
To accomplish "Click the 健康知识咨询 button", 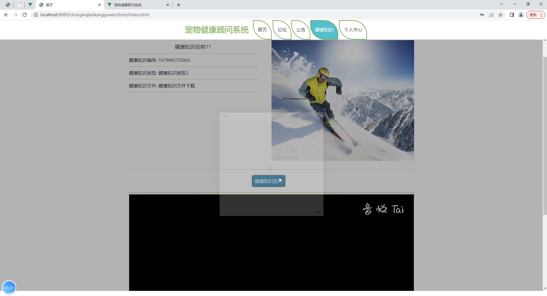I will pyautogui.click(x=269, y=181).
